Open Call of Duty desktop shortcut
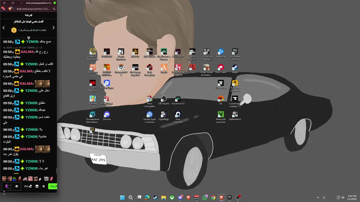Image resolution: width=360 pixels, height=202 pixels. point(192,54)
